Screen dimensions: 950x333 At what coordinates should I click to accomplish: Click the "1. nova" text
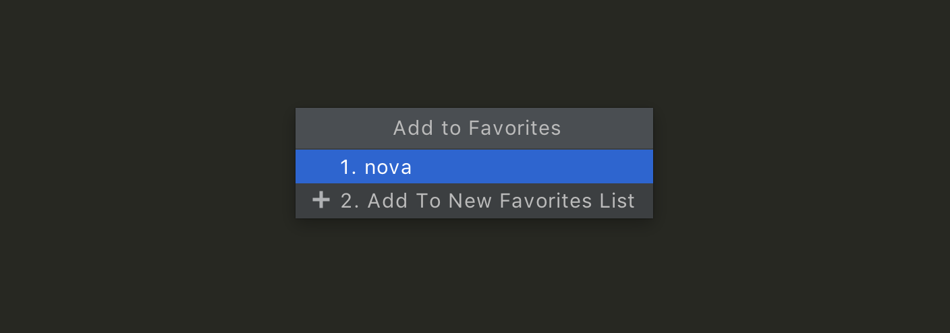point(376,167)
